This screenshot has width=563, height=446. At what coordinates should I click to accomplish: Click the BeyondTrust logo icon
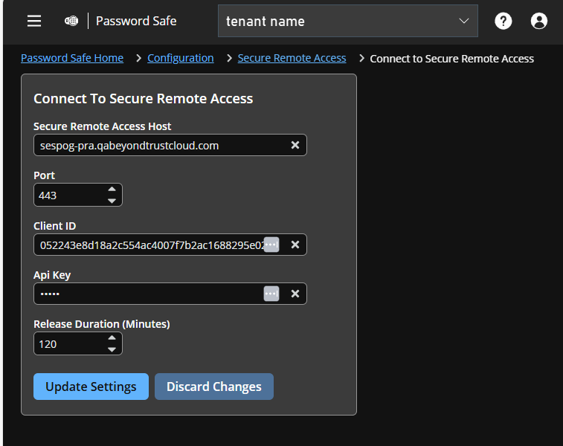(x=71, y=21)
